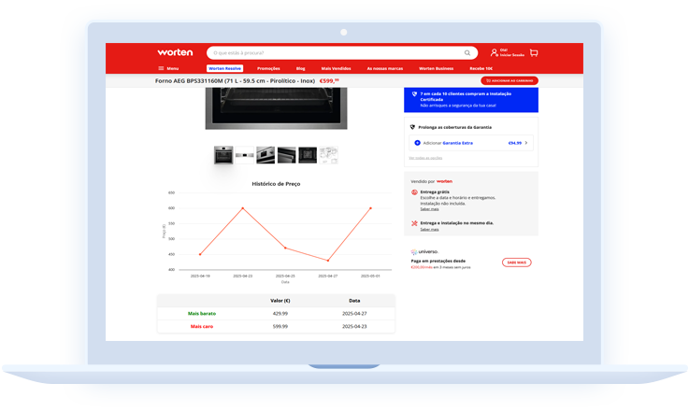Click the 2025-04-23 peak data point

(242, 208)
